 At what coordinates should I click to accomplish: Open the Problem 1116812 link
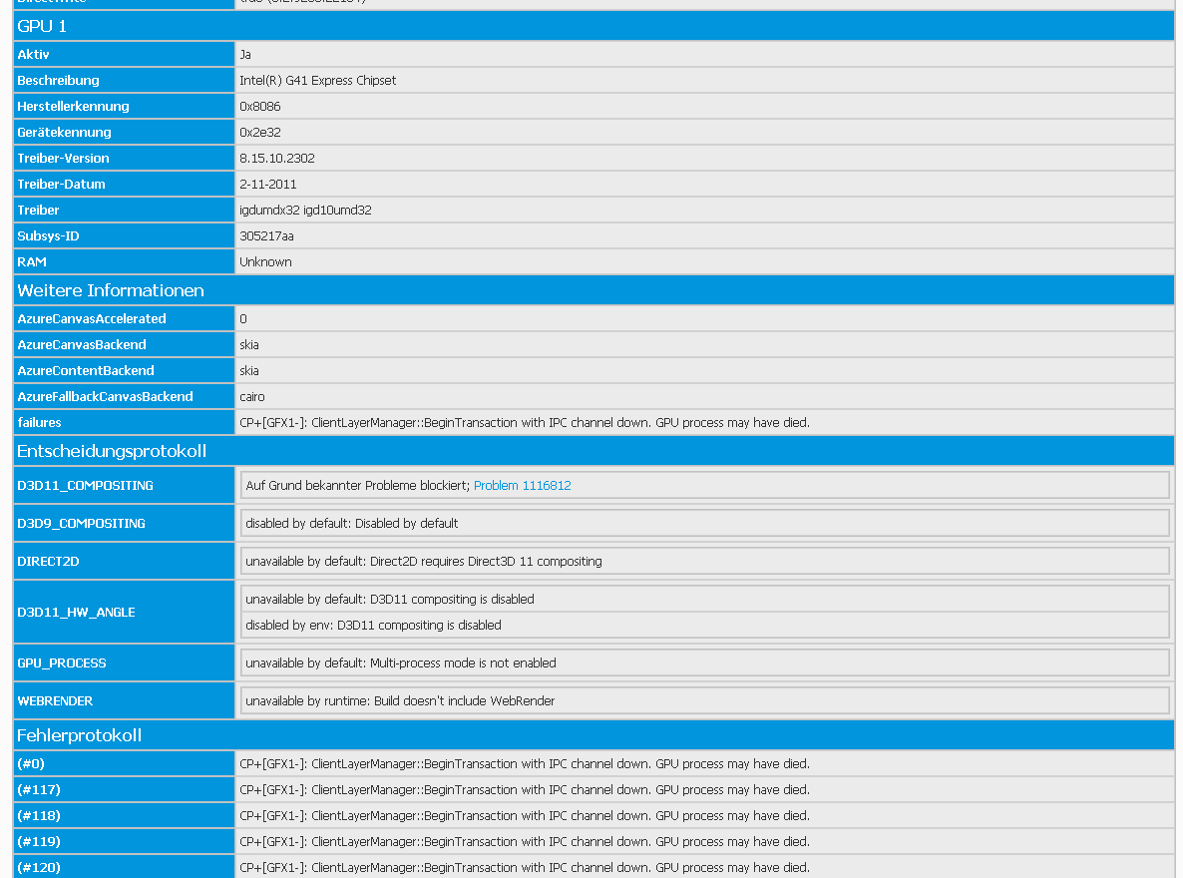coord(522,486)
